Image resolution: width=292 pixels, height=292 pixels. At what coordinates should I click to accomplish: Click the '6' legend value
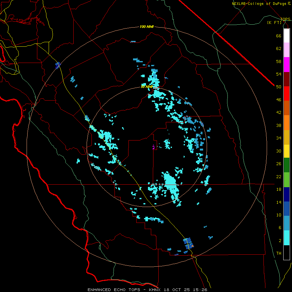click(280, 228)
